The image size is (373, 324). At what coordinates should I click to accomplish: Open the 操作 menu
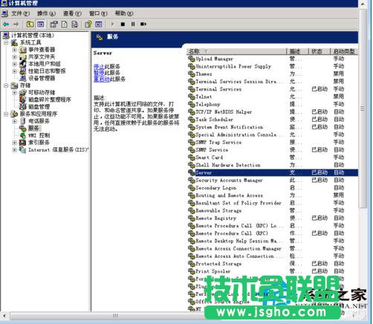point(46,13)
